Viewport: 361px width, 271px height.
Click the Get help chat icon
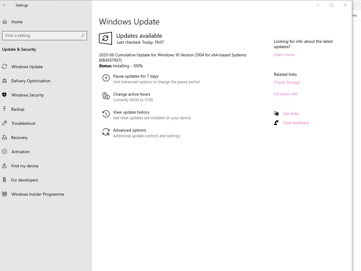coord(276,114)
